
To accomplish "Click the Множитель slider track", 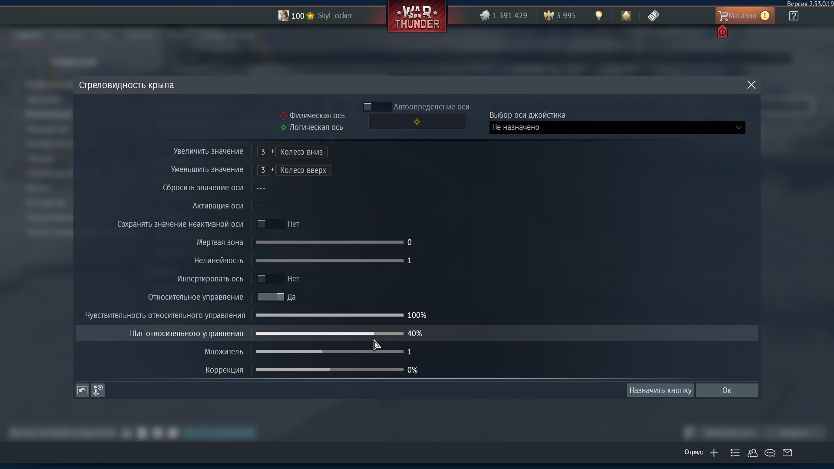I will tap(330, 352).
